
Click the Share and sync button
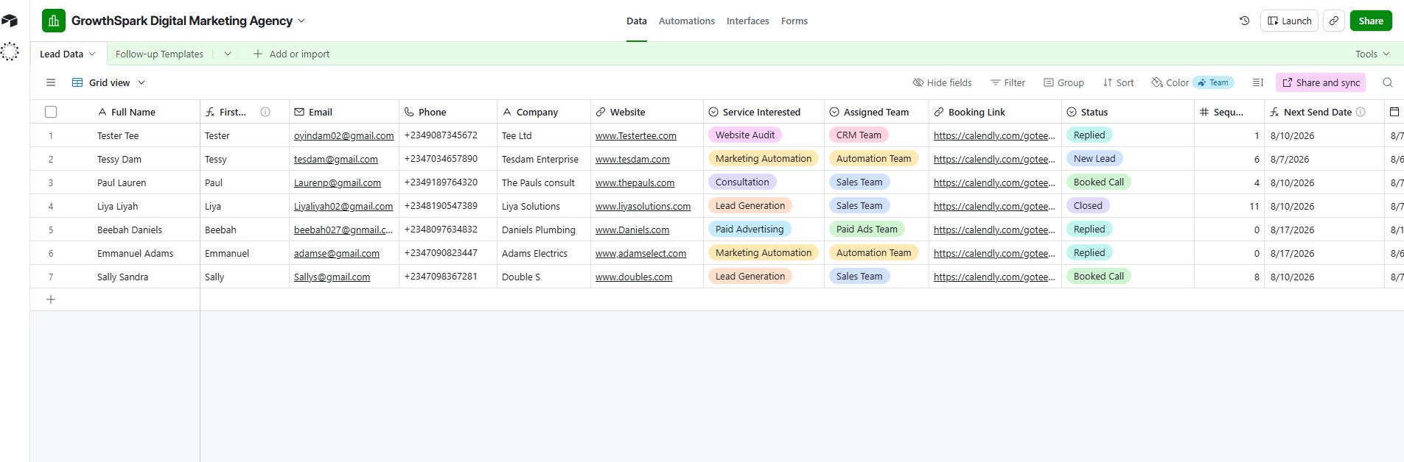click(x=1321, y=82)
